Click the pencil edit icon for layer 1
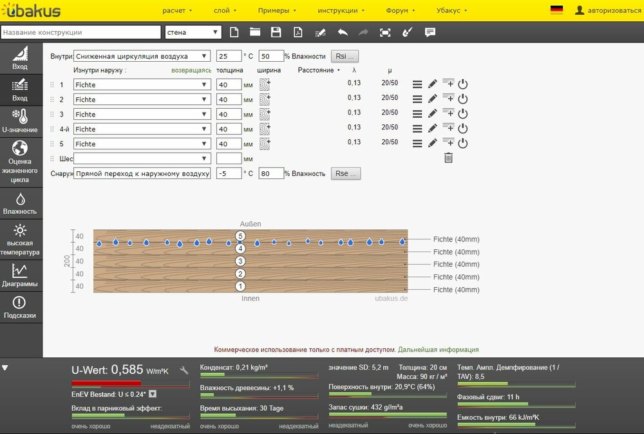This screenshot has width=644, height=434. (433, 84)
